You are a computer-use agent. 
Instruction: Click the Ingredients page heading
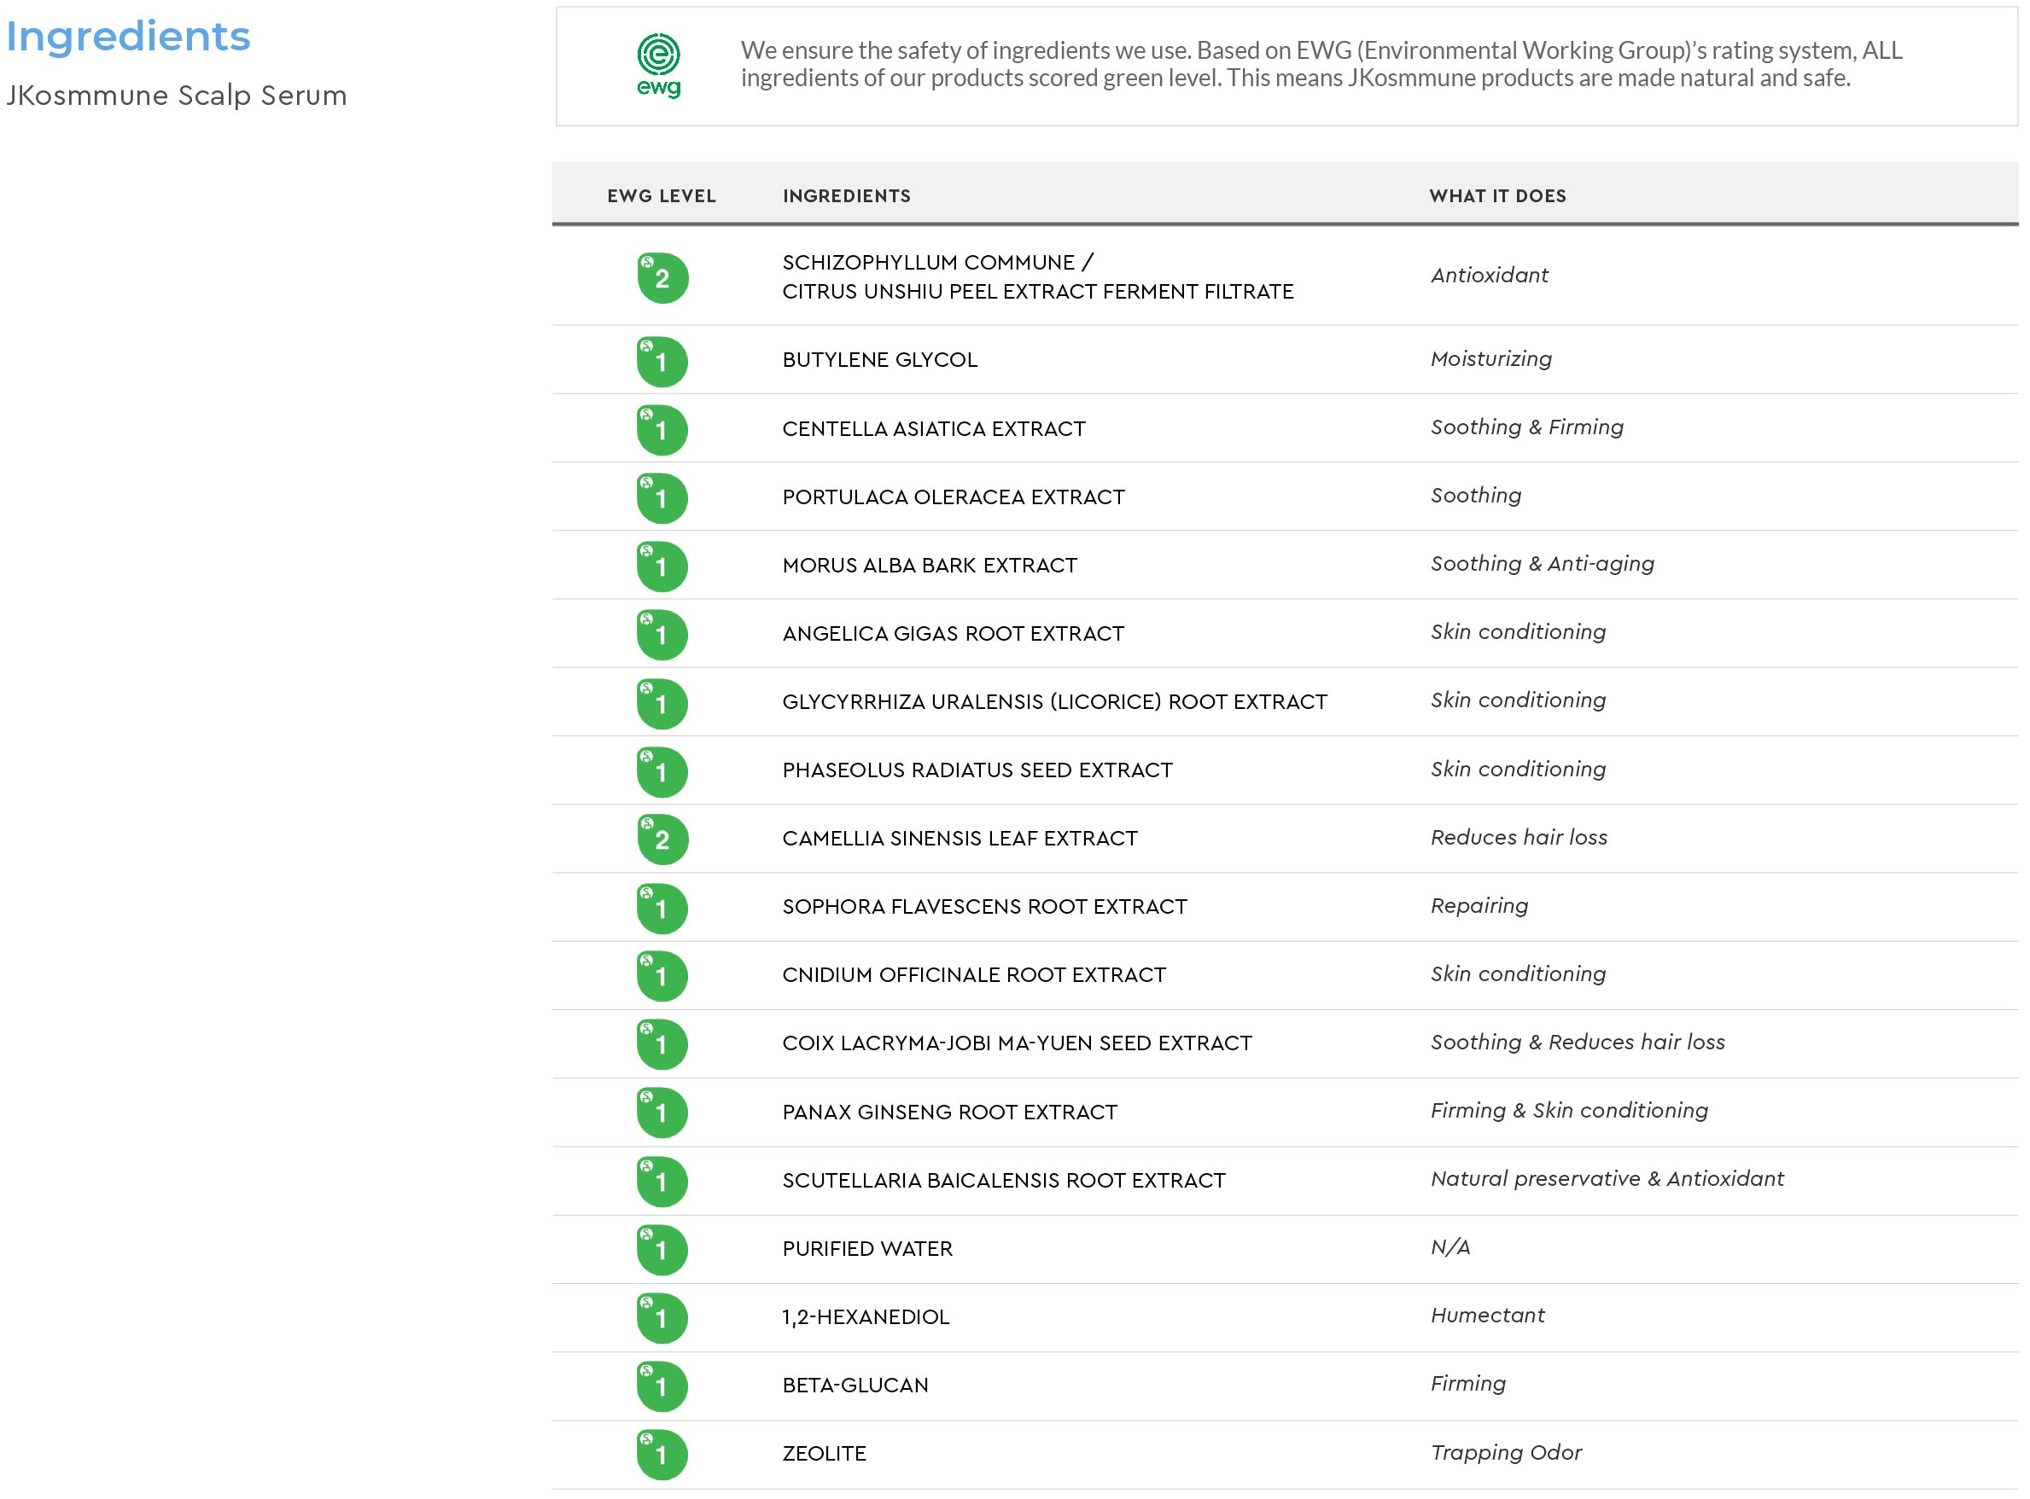point(128,38)
